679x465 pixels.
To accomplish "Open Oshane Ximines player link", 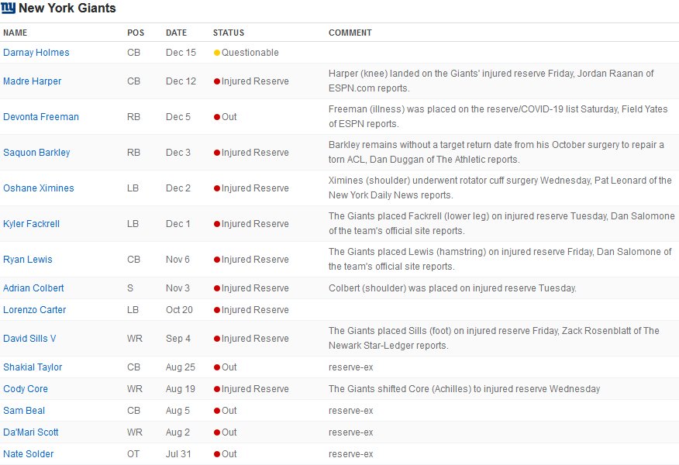I will (39, 188).
